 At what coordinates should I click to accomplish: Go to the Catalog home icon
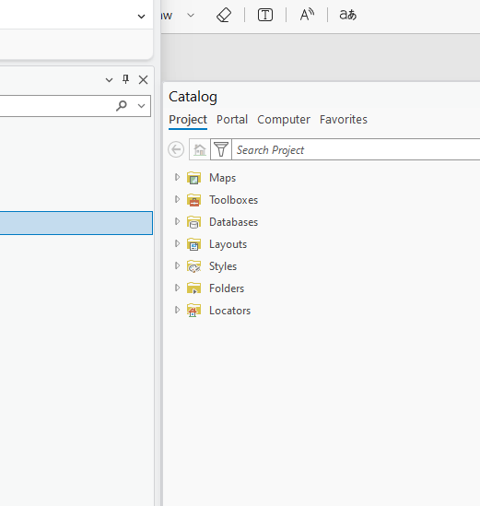(x=200, y=149)
